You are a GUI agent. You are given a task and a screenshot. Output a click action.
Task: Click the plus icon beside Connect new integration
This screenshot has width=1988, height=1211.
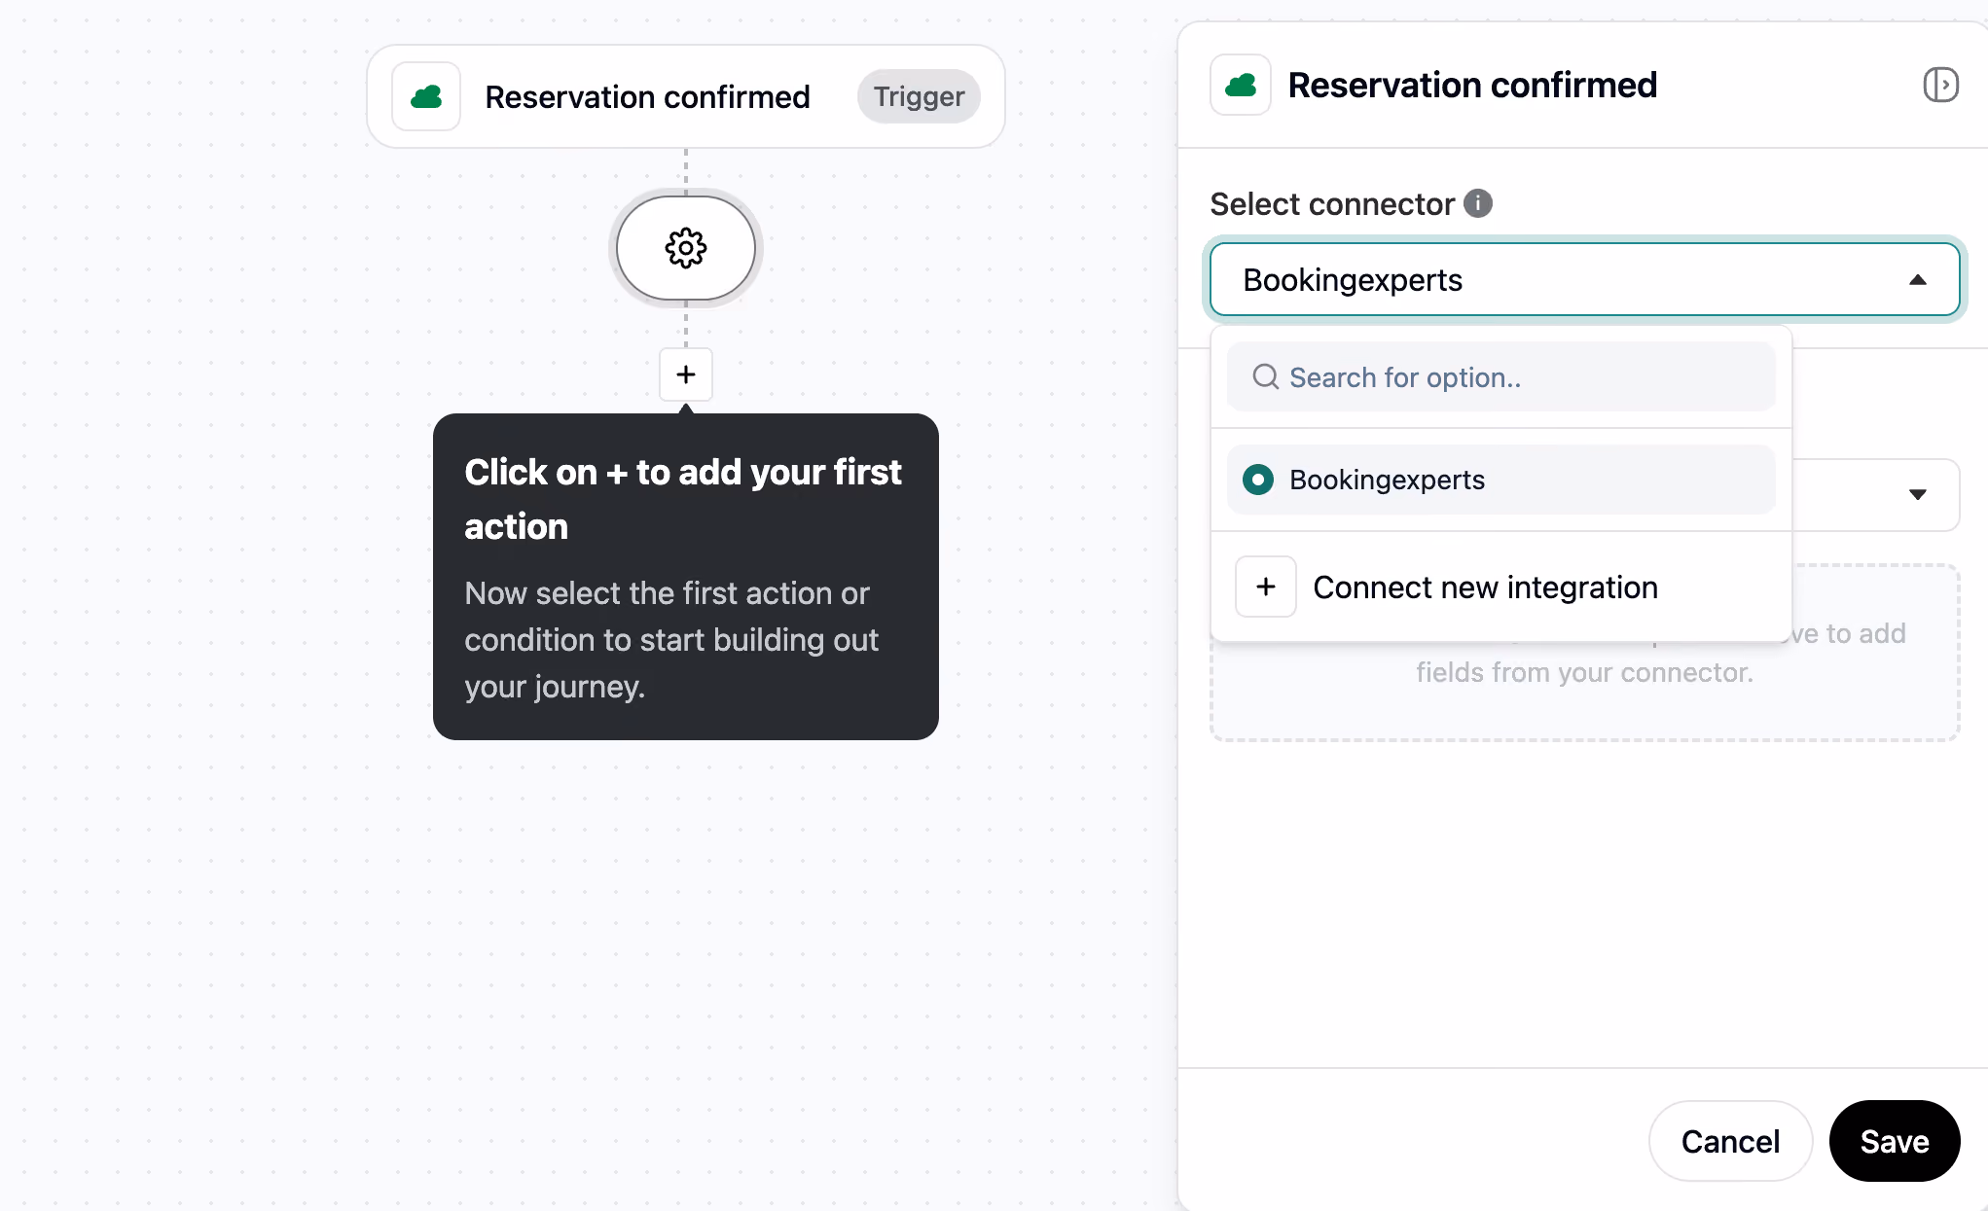pos(1266,587)
